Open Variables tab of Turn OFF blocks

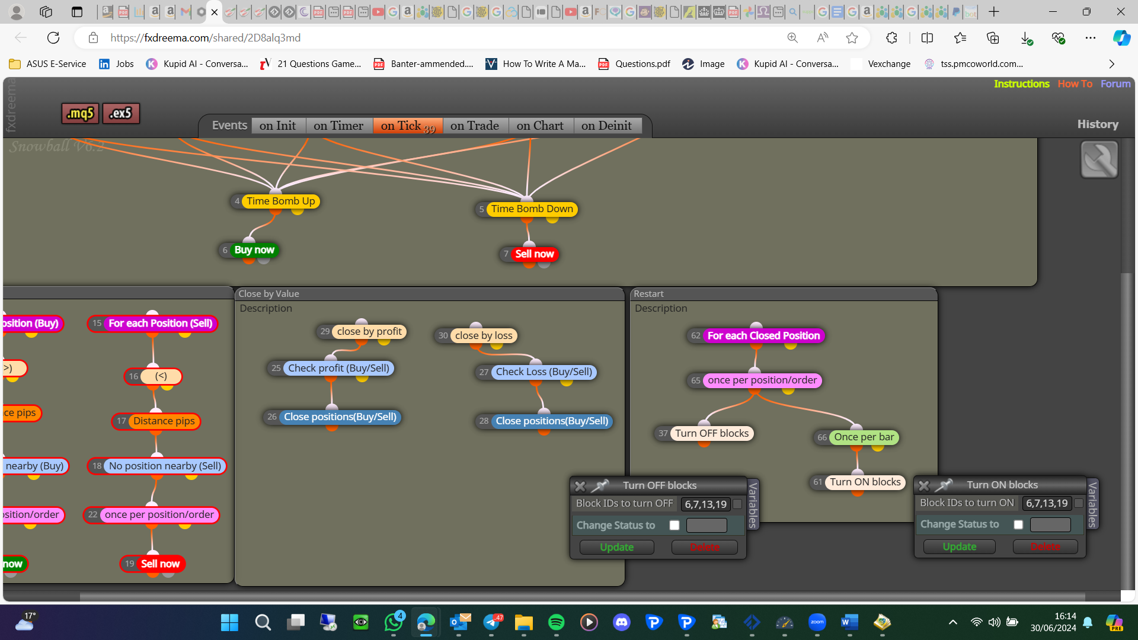(753, 504)
